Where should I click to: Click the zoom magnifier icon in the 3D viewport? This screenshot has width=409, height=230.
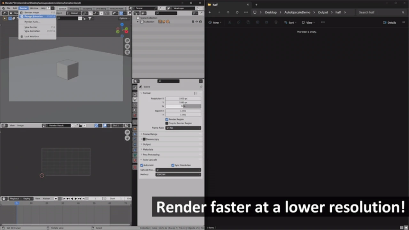[x=127, y=41]
